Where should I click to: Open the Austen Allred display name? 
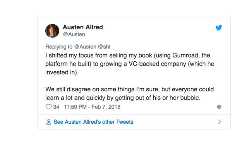pyautogui.click(x=83, y=27)
